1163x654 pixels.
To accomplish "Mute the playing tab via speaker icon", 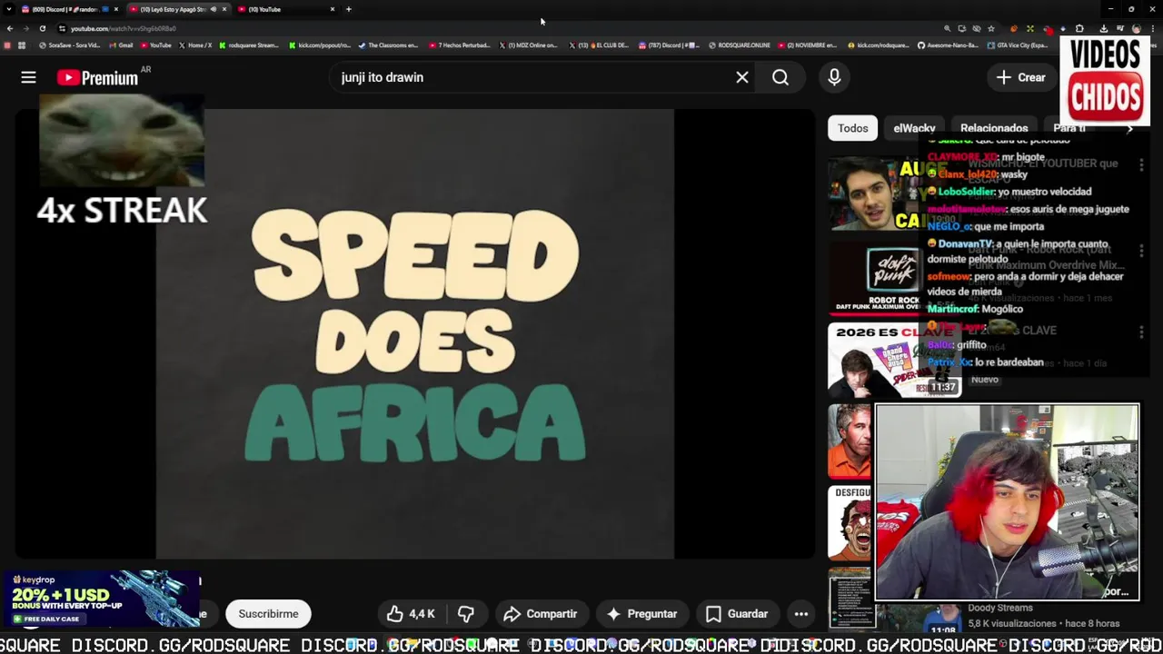I will point(213,9).
